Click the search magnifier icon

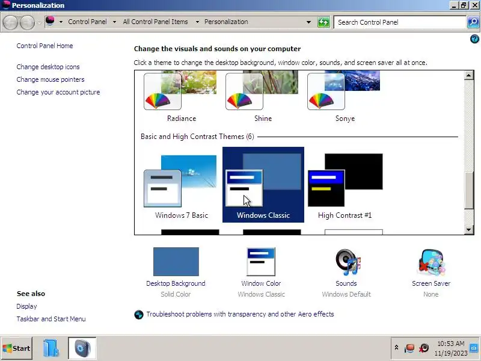point(473,22)
